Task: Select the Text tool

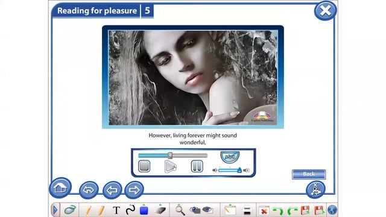Action: [116, 210]
